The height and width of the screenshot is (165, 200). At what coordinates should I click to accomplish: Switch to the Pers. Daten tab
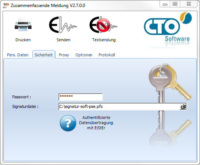pos(18,55)
